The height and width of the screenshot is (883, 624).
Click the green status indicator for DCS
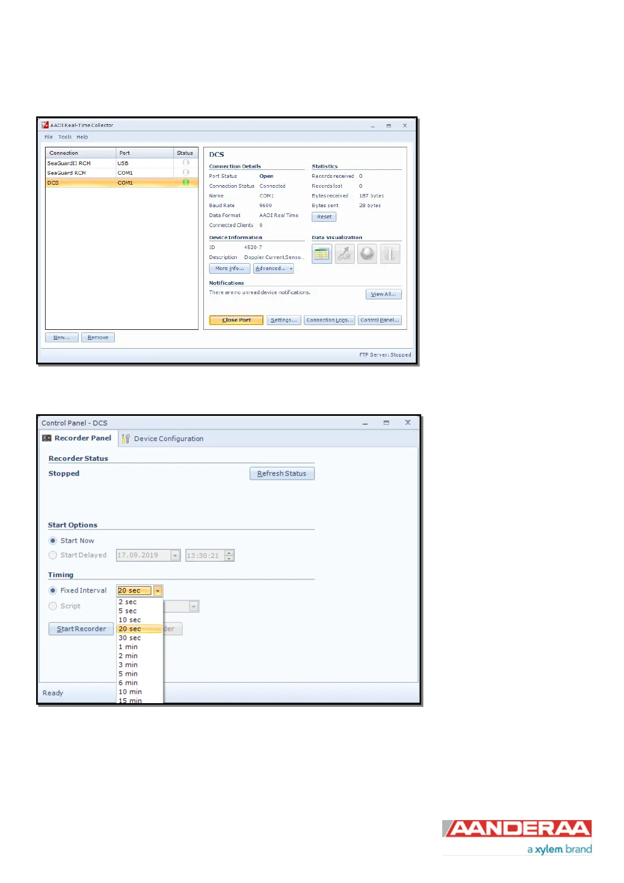[x=185, y=182]
